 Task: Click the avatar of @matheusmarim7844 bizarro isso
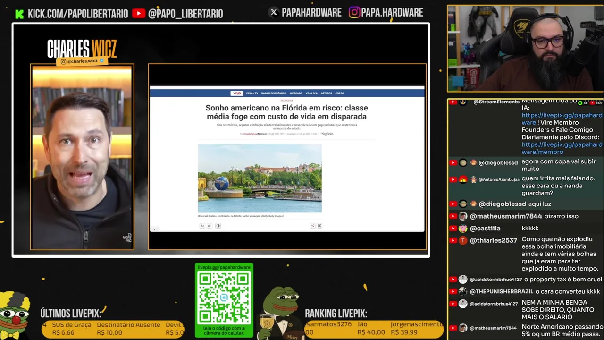(x=463, y=216)
